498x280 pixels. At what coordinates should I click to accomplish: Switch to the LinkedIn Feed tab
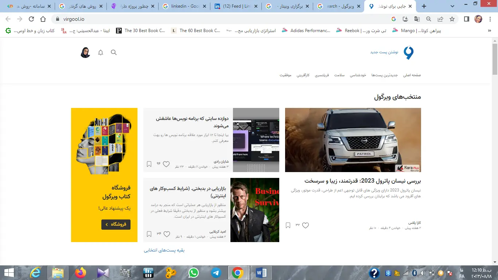pyautogui.click(x=236, y=6)
